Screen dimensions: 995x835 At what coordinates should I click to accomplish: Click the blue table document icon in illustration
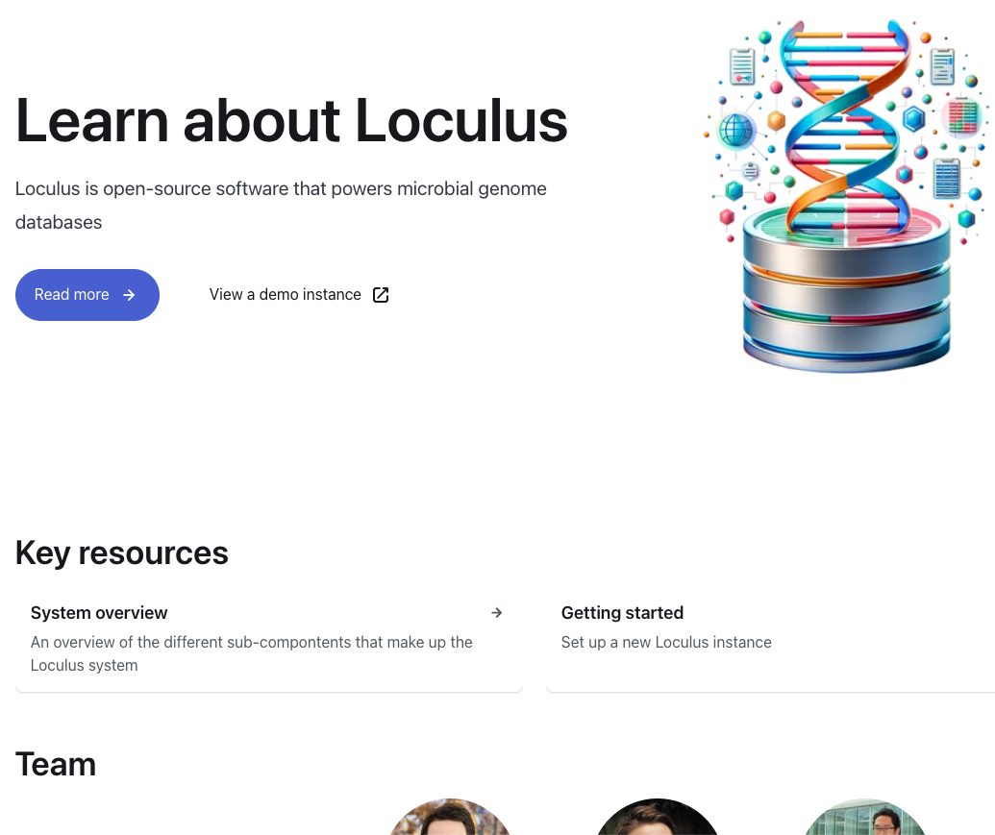click(947, 178)
